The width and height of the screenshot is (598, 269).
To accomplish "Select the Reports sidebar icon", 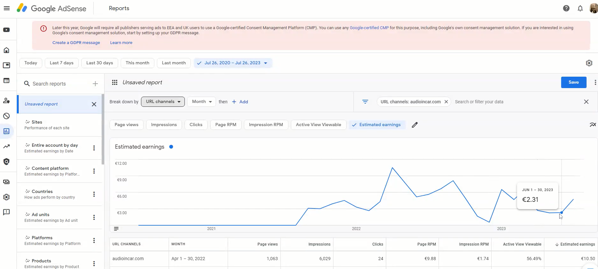I will point(6,131).
